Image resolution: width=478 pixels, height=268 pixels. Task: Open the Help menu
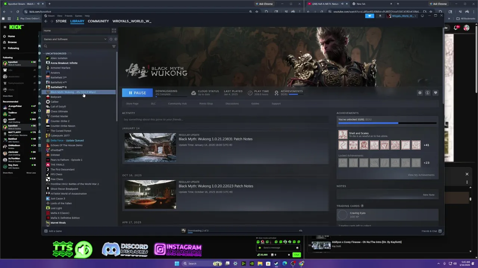(87, 16)
